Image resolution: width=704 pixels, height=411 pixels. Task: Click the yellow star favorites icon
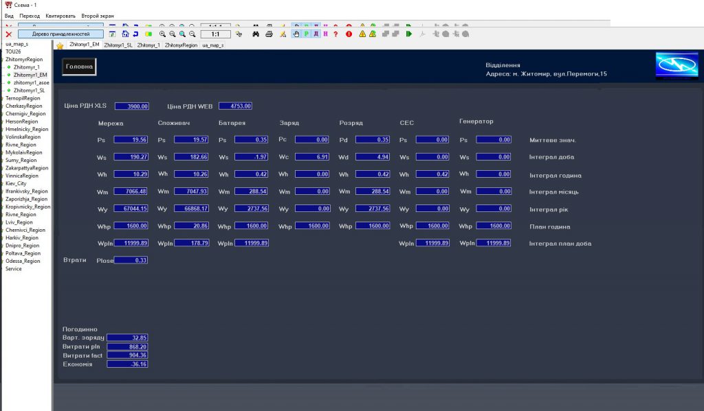click(x=60, y=46)
